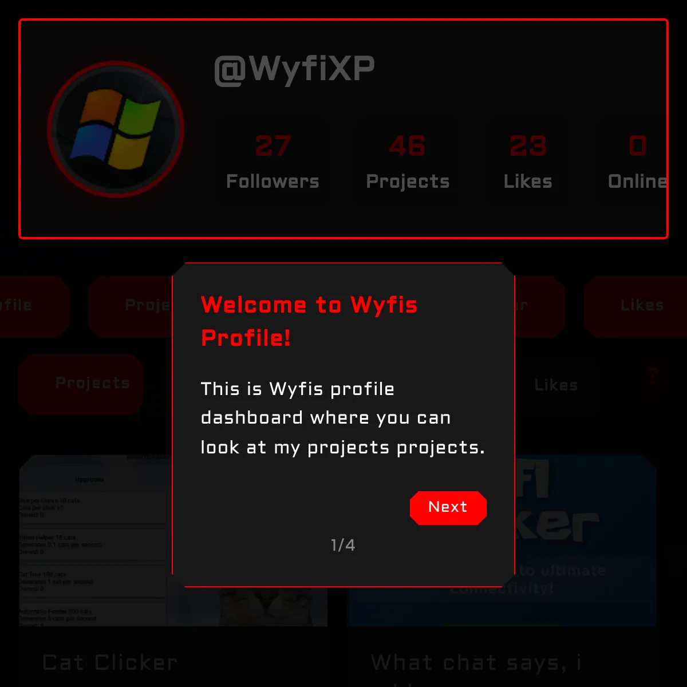Click the 1/4 tour step indicator

pos(343,545)
